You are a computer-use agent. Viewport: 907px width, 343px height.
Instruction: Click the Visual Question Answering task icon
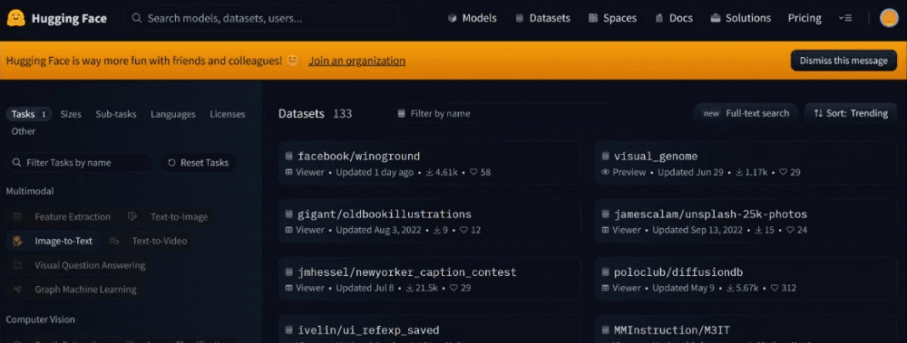point(18,265)
